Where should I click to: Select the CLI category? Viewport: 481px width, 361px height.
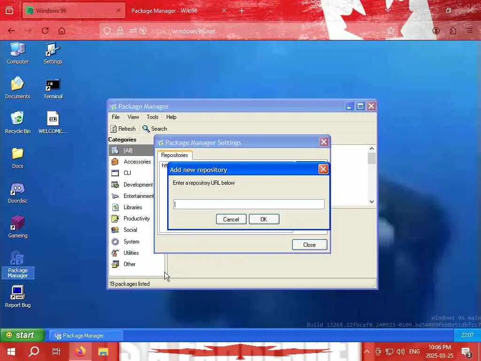[x=132, y=173]
